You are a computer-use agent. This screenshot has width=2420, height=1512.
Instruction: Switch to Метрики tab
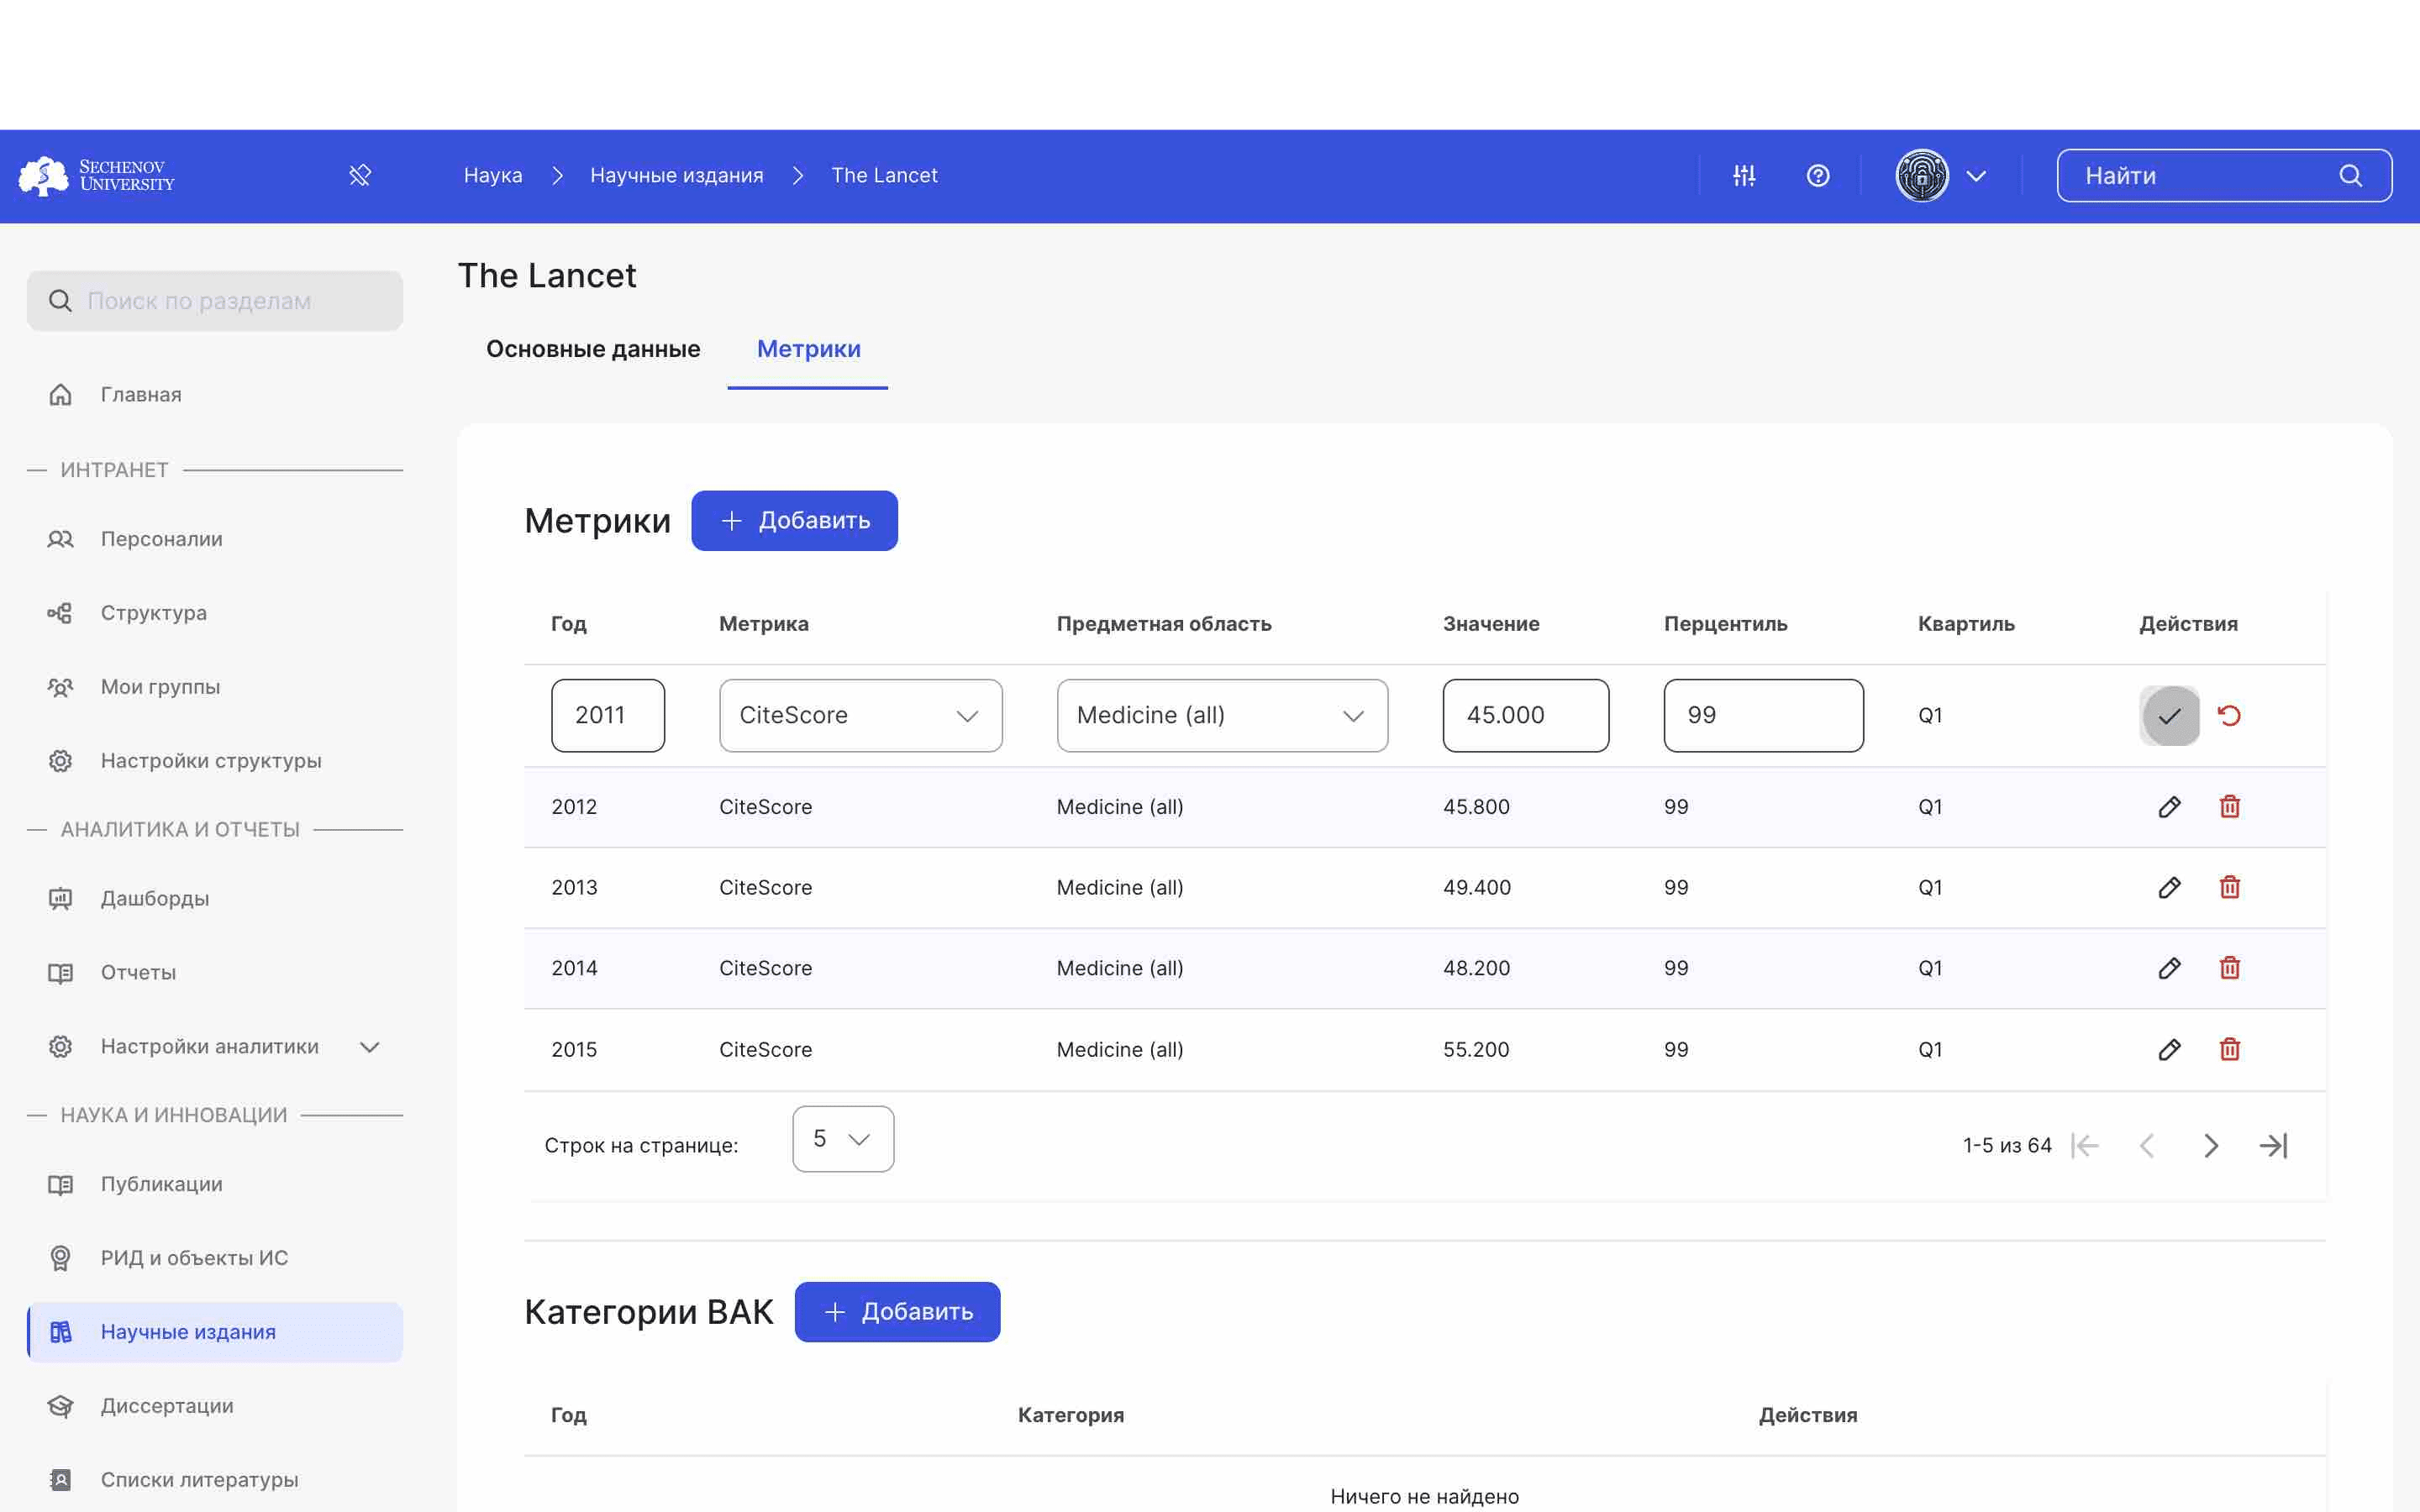[x=808, y=349]
